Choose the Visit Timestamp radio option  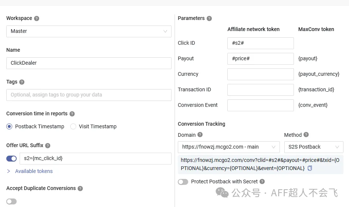73,126
